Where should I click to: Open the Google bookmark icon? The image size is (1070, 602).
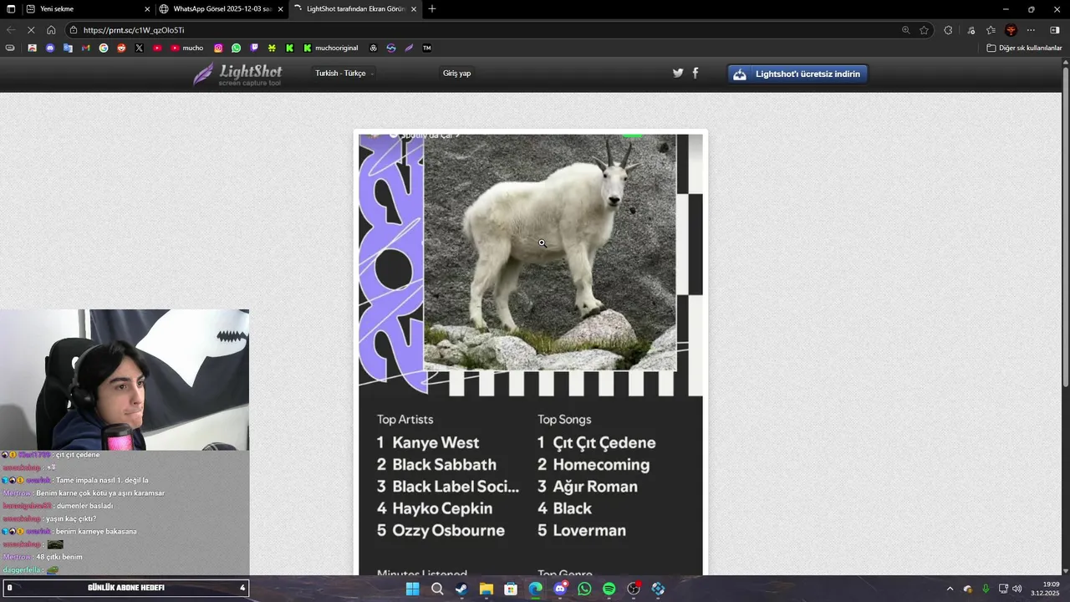[x=104, y=48]
